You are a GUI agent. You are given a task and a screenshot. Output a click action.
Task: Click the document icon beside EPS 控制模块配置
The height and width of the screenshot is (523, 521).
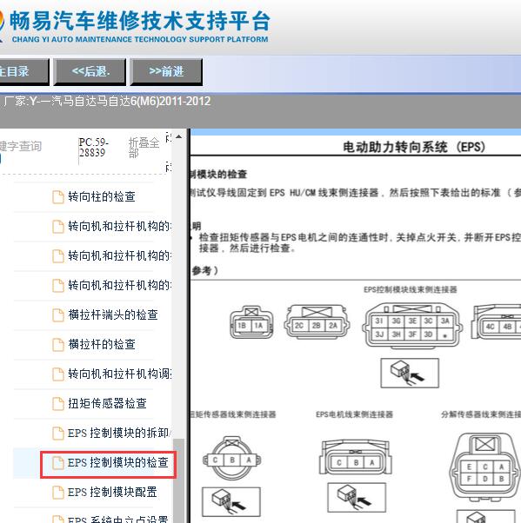[x=58, y=493]
